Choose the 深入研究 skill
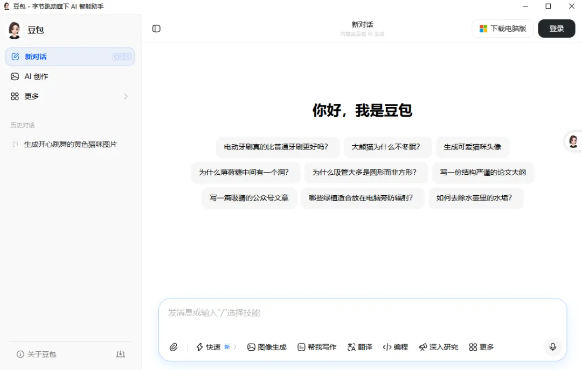Image resolution: width=582 pixels, height=370 pixels. [x=438, y=347]
